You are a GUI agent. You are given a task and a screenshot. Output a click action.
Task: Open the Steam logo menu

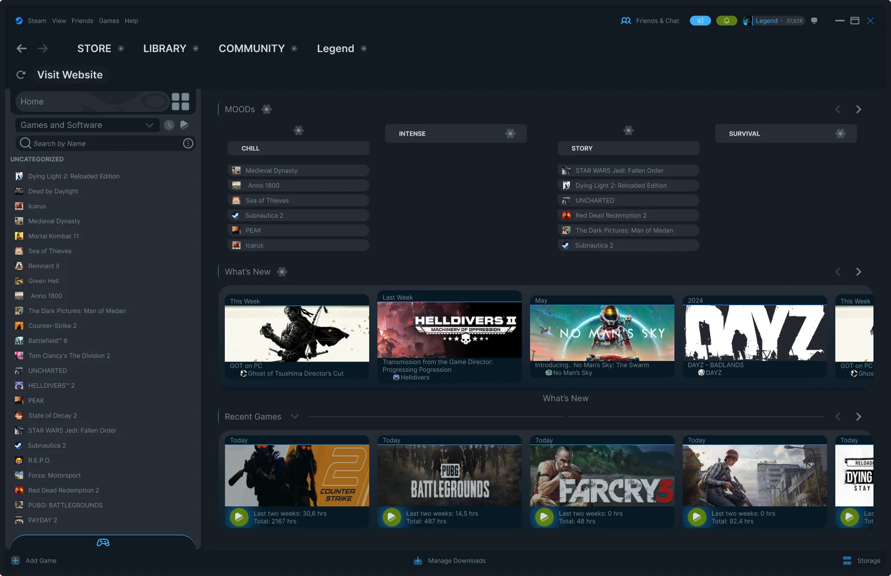19,21
